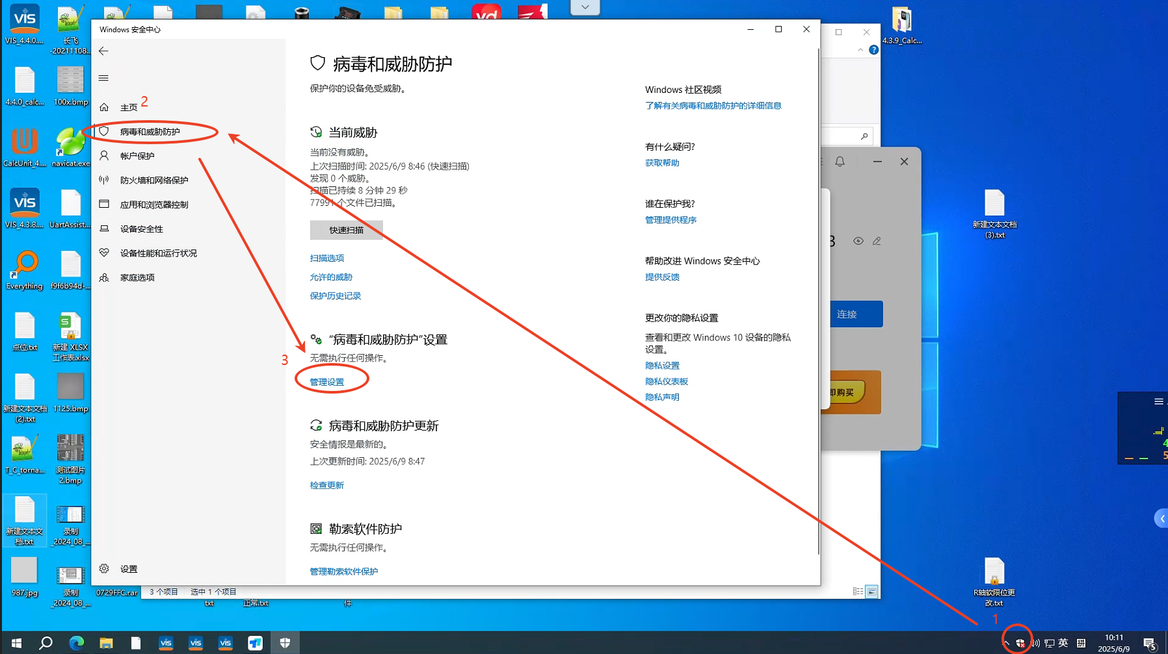Open the 隐私设置 link
The image size is (1168, 654).
662,366
